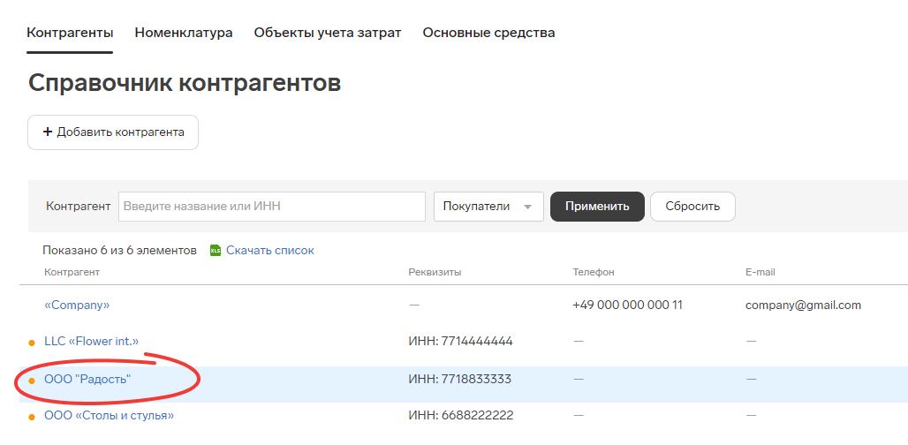This screenshot has width=908, height=445.
Task: Click the Добавить контрагента button
Action: coord(113,132)
